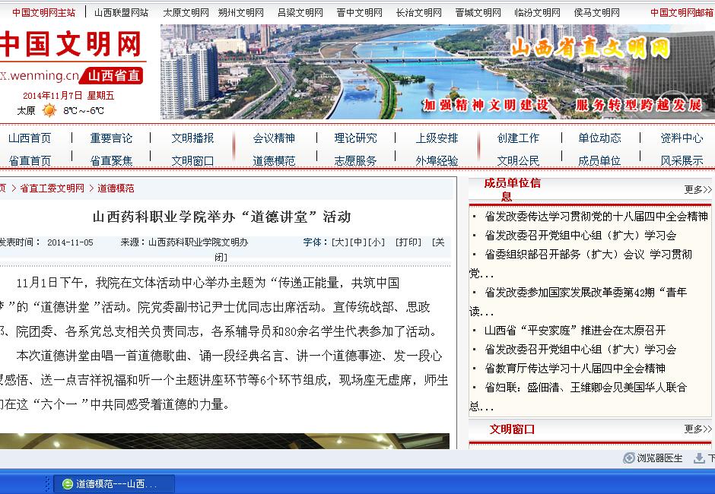
Task: Click 省直工委文明网 in the breadcrumb
Action: (52, 188)
